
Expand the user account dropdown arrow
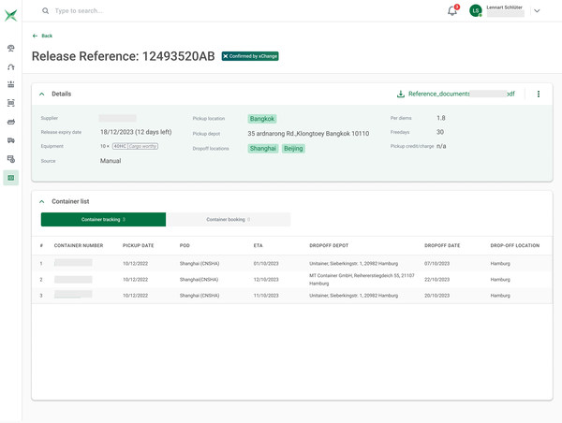[537, 11]
